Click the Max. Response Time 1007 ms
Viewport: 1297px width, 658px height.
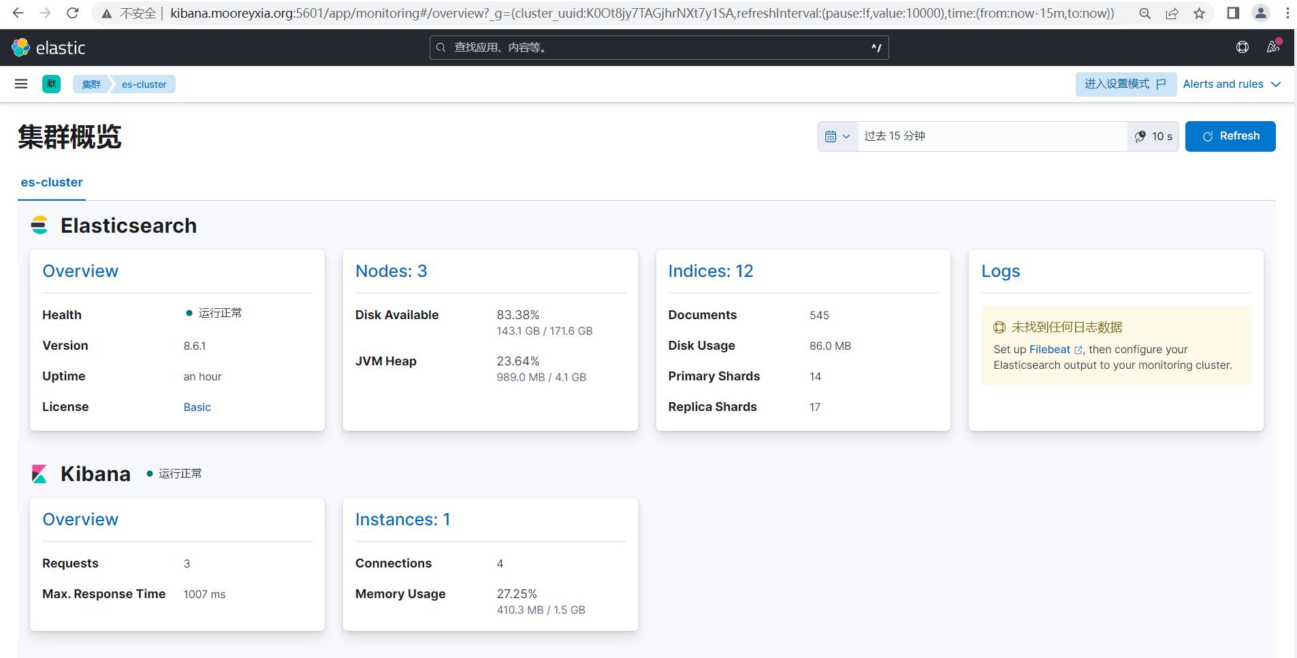(x=204, y=594)
